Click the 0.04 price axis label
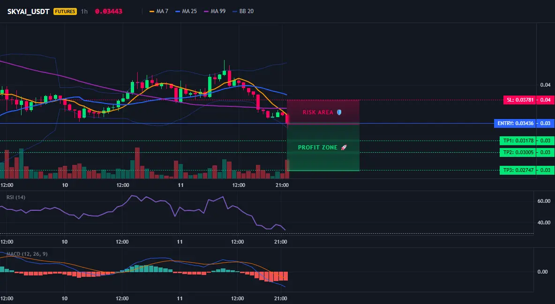The height and width of the screenshot is (304, 555). [546, 85]
